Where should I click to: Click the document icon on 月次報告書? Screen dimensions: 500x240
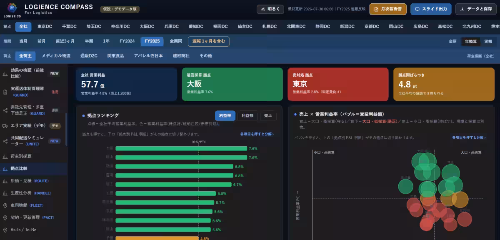point(377,9)
